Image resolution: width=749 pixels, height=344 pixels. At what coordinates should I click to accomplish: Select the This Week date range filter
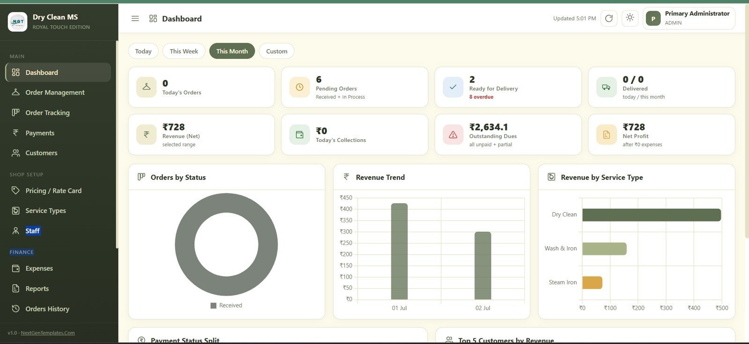point(184,51)
